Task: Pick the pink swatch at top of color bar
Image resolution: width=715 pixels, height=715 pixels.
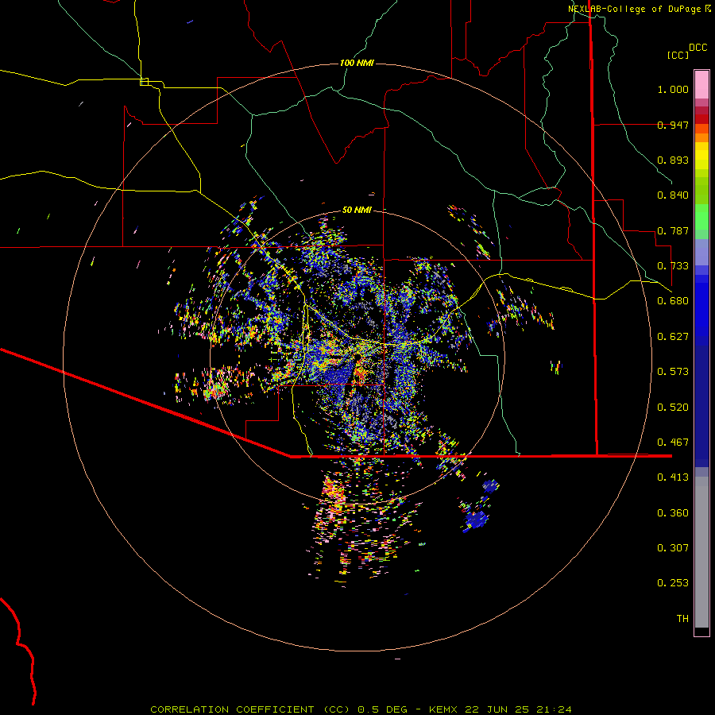Action: 701,84
